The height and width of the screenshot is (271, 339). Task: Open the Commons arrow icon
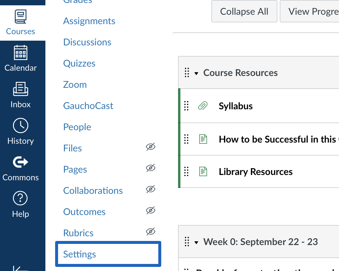click(21, 162)
